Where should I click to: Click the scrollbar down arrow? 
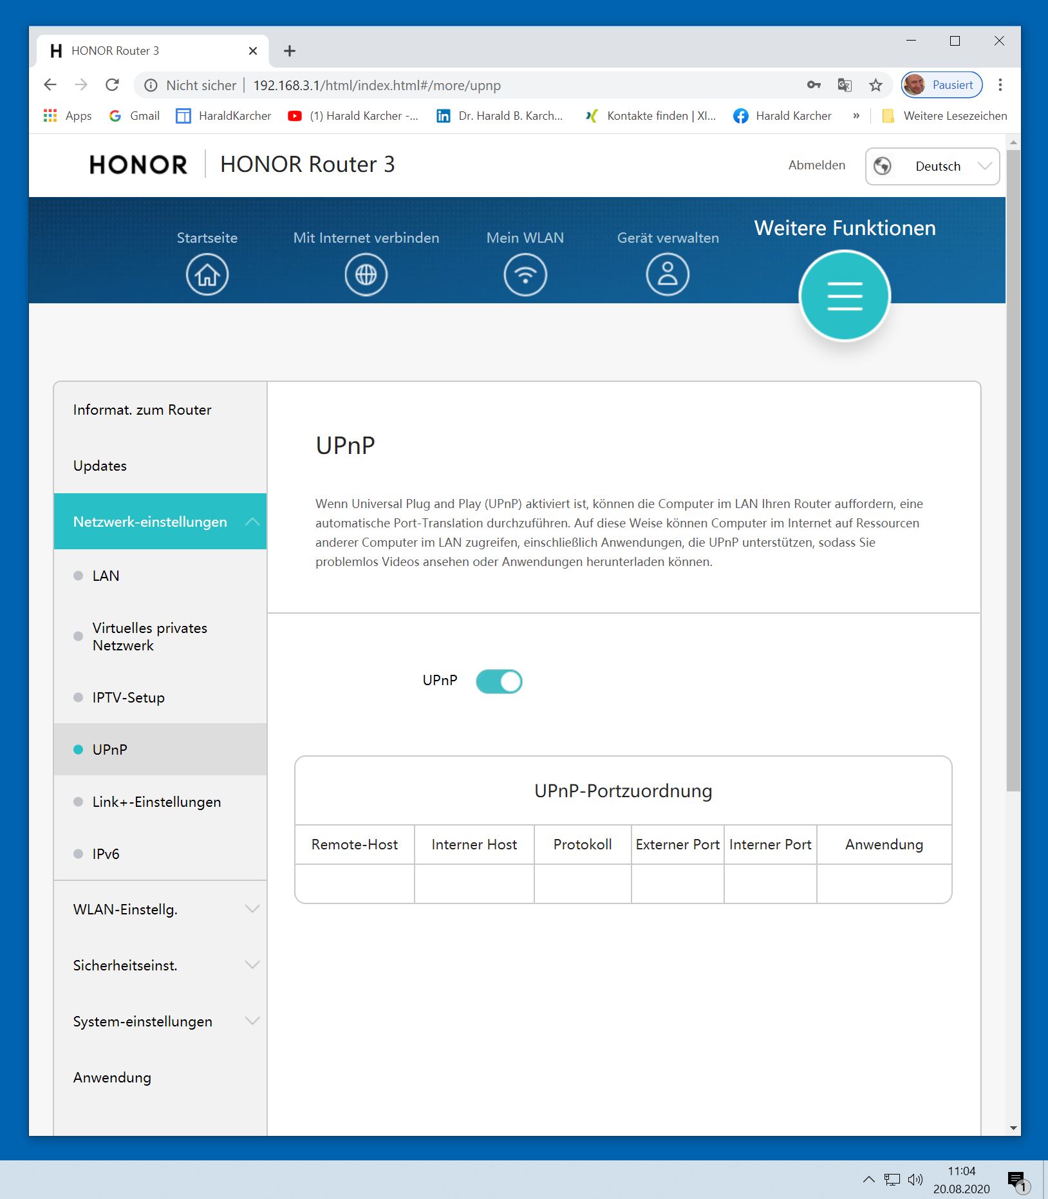[x=1013, y=1128]
